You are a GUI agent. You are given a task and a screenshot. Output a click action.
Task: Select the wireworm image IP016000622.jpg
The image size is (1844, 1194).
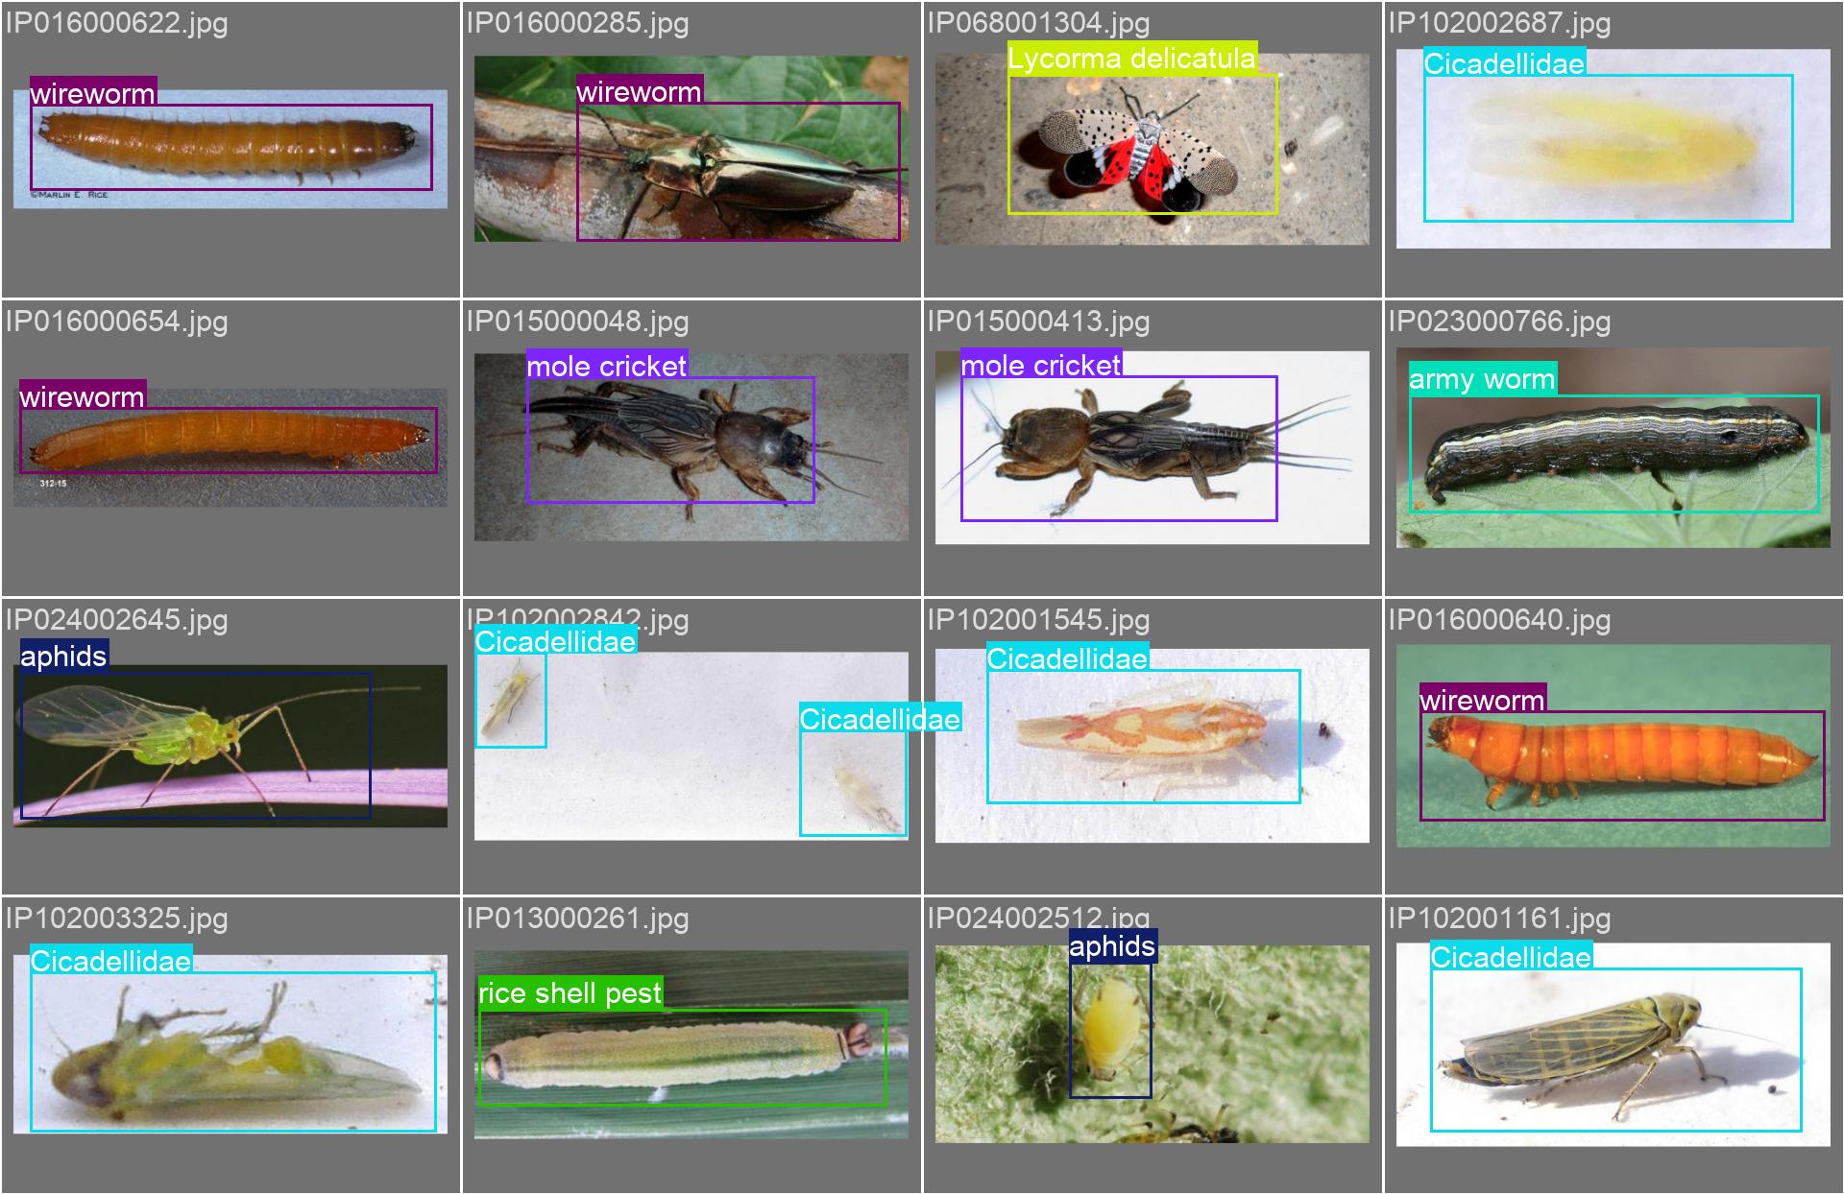click(x=230, y=149)
